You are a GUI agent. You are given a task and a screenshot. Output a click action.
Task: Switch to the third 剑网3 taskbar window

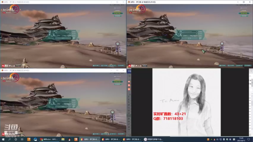(132, 139)
